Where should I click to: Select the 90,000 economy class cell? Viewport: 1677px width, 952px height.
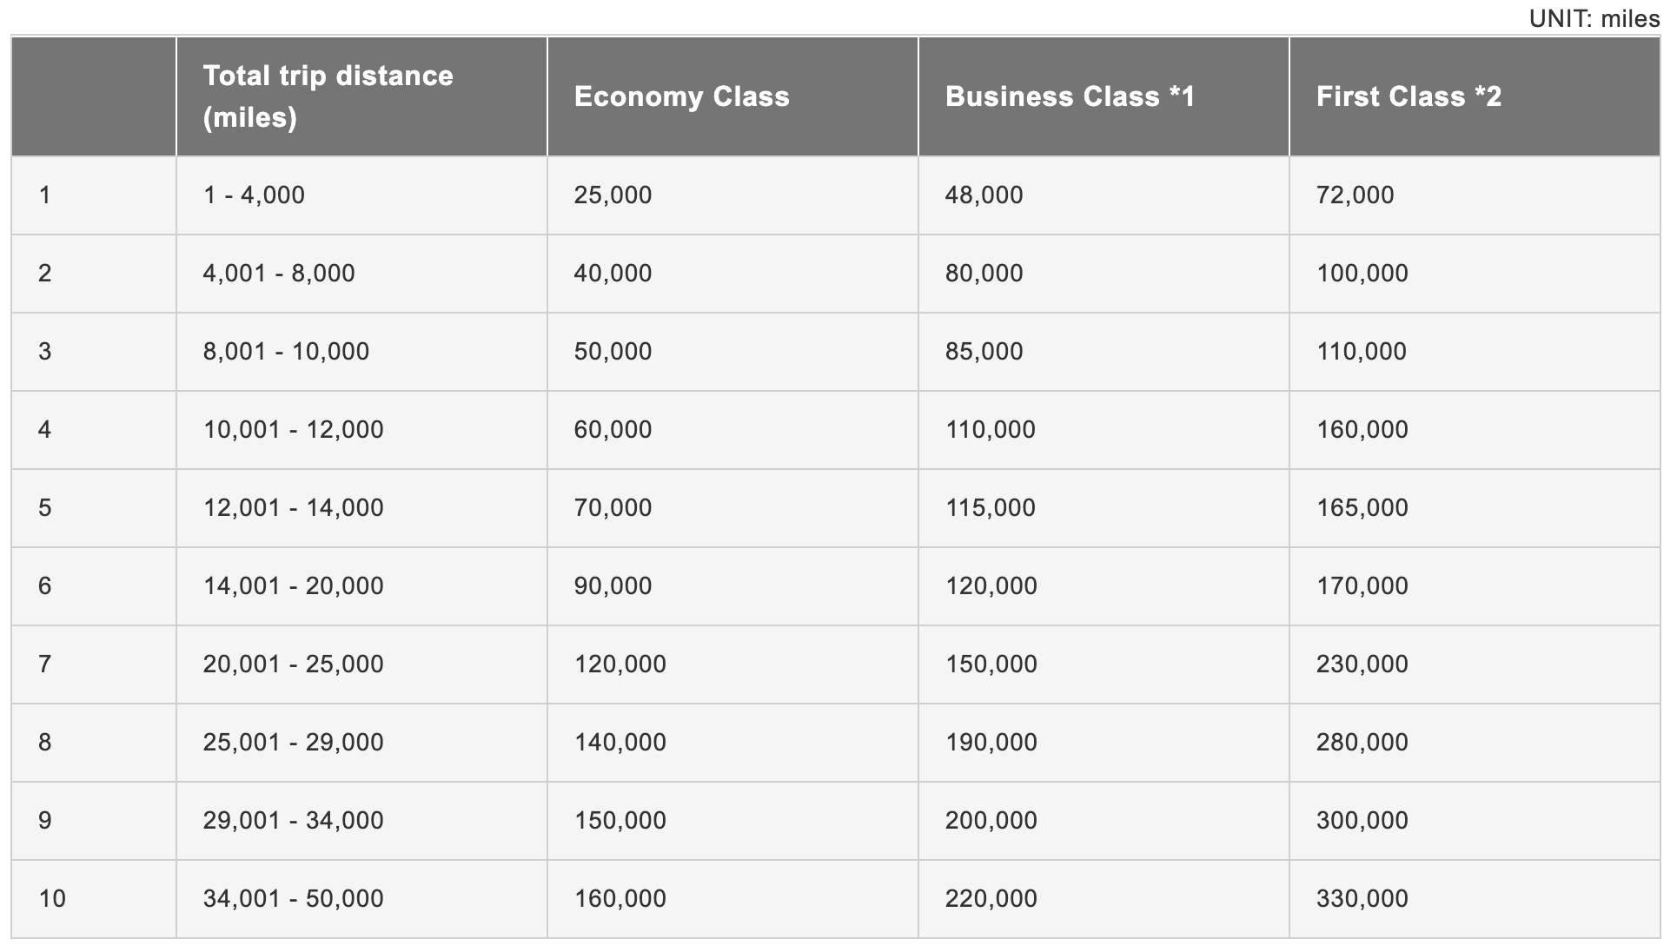(x=732, y=586)
